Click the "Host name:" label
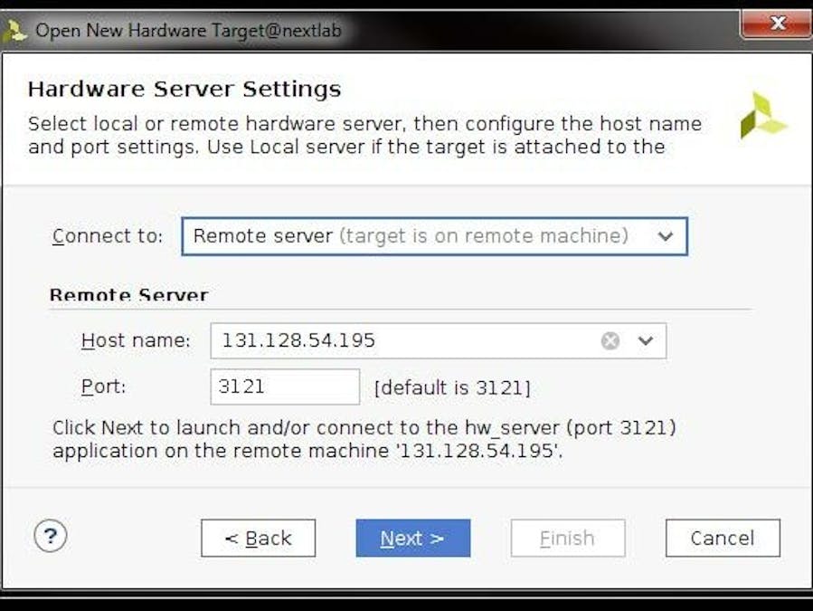 [x=136, y=340]
